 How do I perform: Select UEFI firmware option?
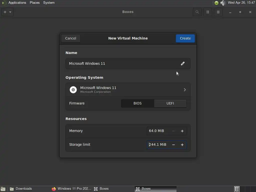(x=170, y=103)
